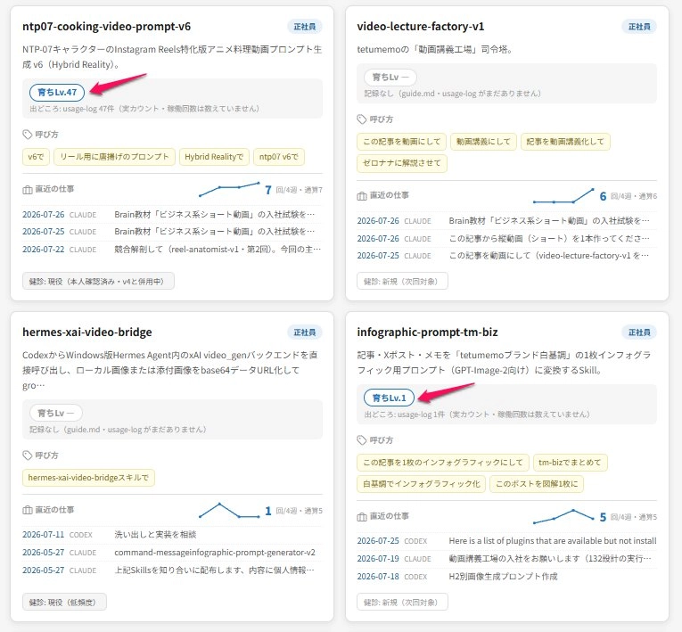This screenshot has height=632, width=682.
Task: Click the briefcase icon on the infographic-prompt-tm-biz card
Action: (362, 517)
